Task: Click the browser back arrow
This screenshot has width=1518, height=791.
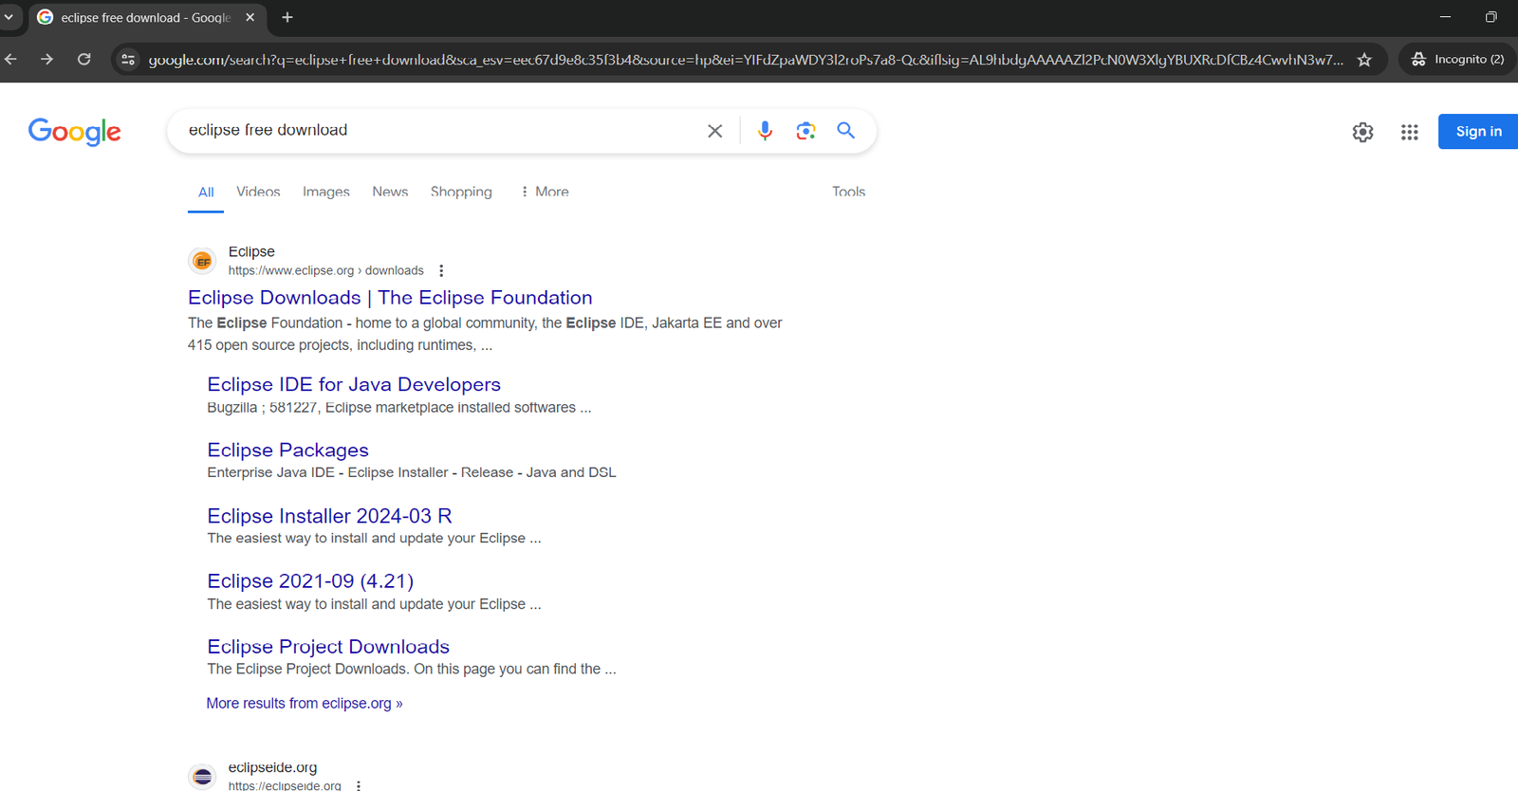Action: click(x=11, y=59)
